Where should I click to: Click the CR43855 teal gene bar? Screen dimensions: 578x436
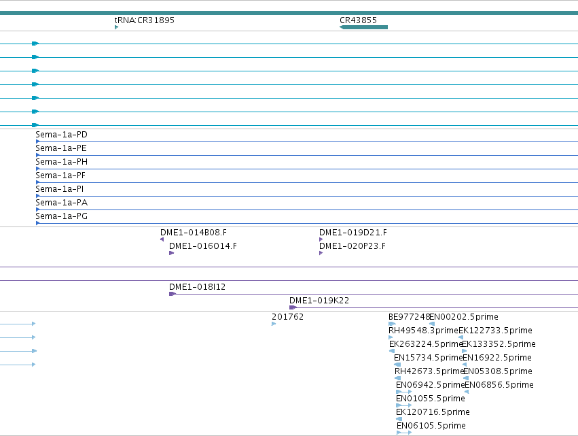click(x=363, y=27)
